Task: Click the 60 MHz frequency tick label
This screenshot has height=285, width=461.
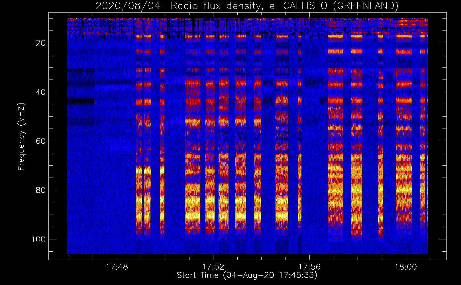Action: (41, 141)
